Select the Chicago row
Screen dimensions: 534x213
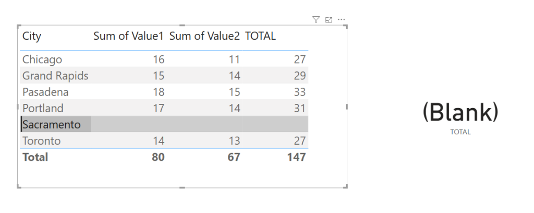(42, 60)
